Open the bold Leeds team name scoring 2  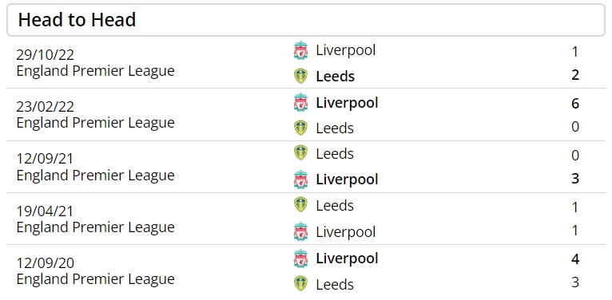[x=336, y=77]
